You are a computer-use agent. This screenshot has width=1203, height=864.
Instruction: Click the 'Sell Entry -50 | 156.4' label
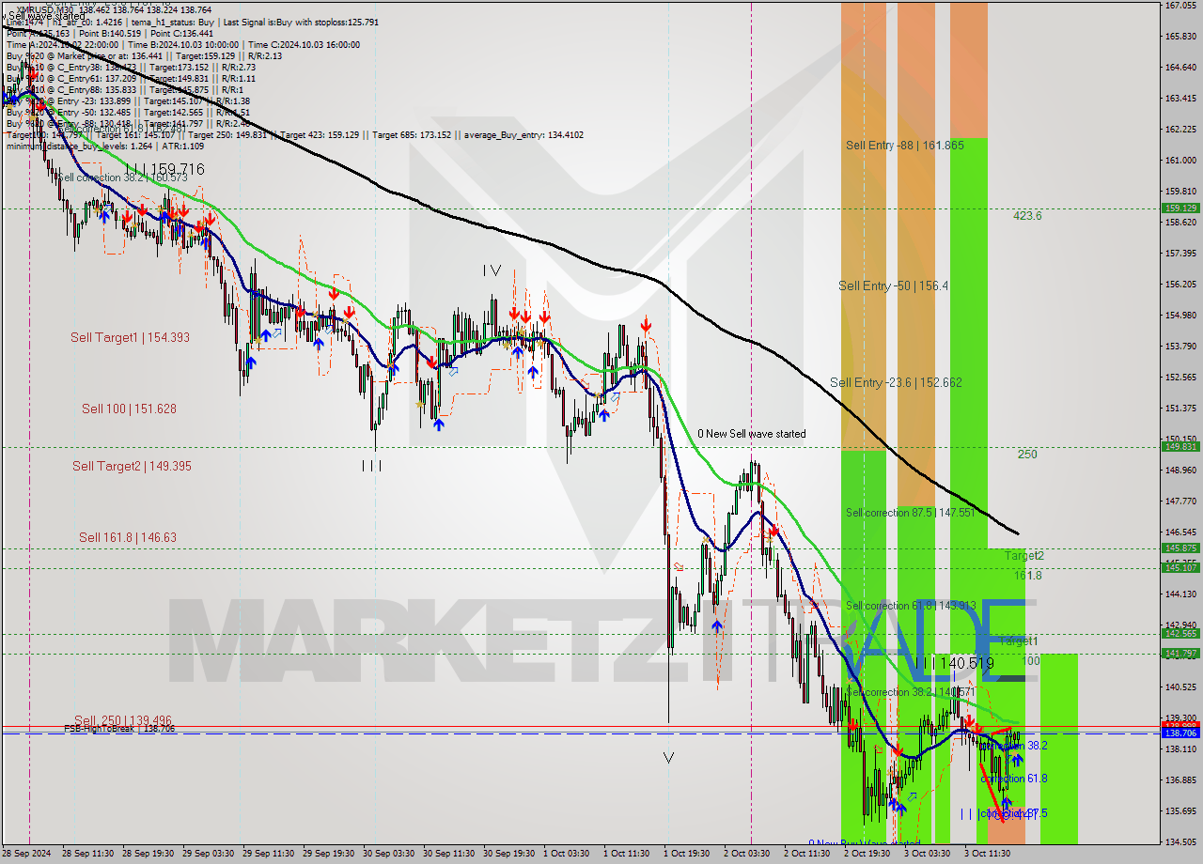893,285
